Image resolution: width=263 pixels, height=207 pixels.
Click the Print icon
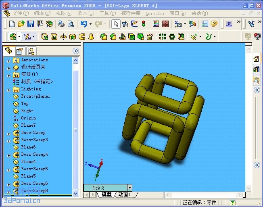tap(62, 24)
